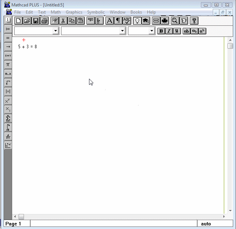
Task: Insert the summation operator
Action: [x=8, y=118]
